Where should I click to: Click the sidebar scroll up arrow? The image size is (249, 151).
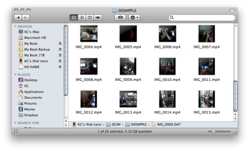(66, 121)
